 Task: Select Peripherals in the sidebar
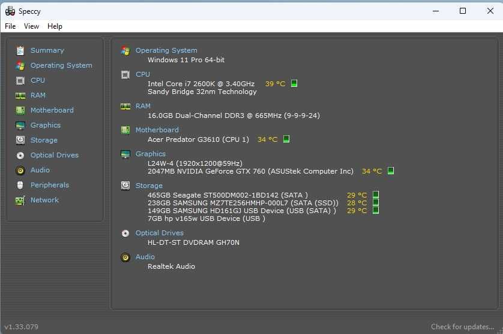point(49,185)
